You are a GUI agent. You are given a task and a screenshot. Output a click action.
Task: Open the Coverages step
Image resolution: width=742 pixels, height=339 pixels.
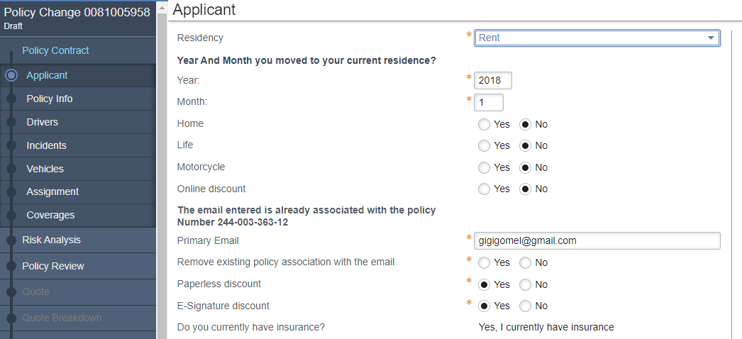[50, 215]
